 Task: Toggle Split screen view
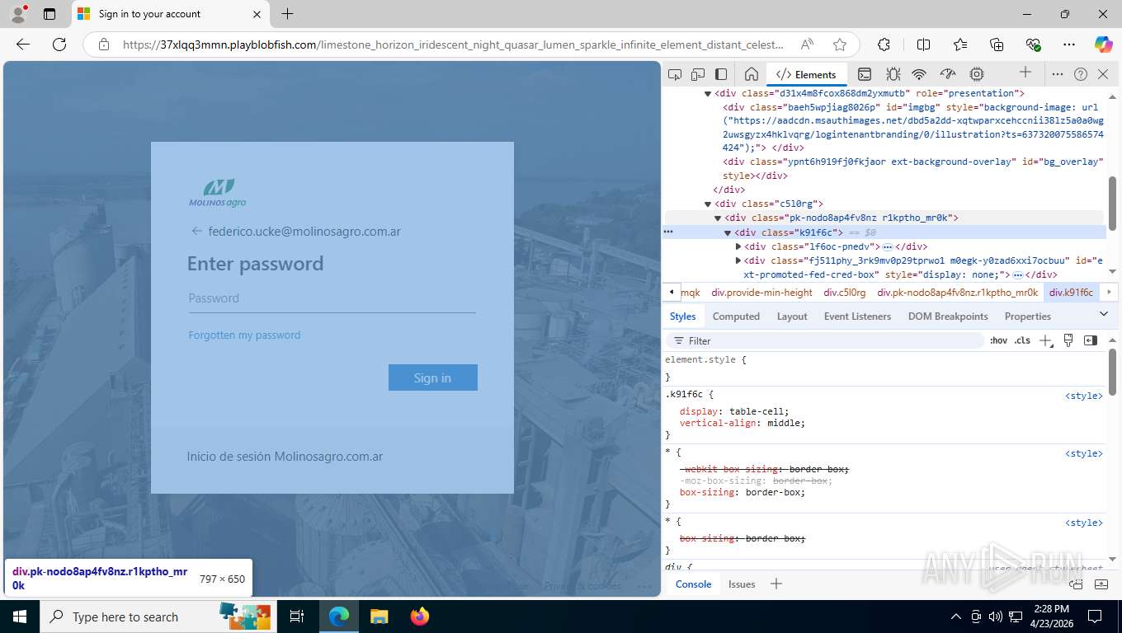tap(923, 45)
